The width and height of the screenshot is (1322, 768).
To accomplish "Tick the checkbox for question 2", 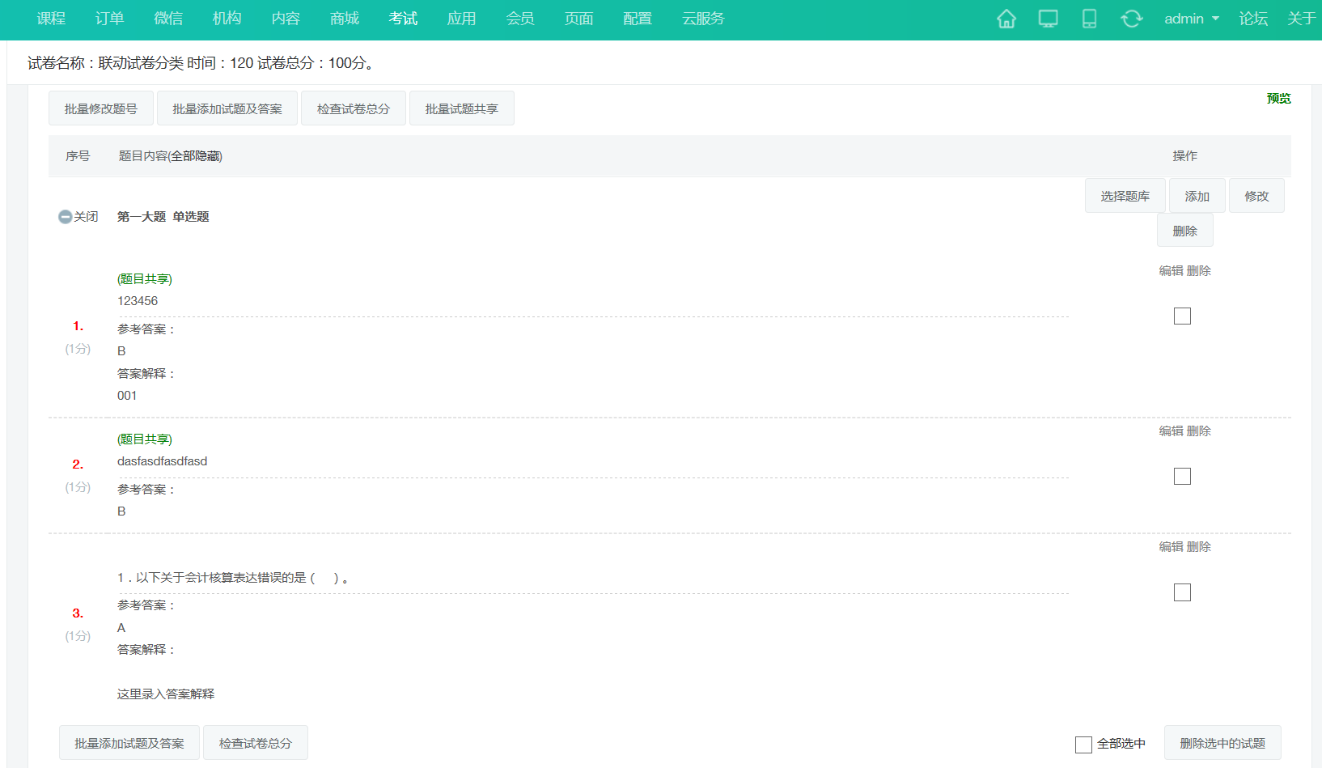I will pyautogui.click(x=1182, y=477).
